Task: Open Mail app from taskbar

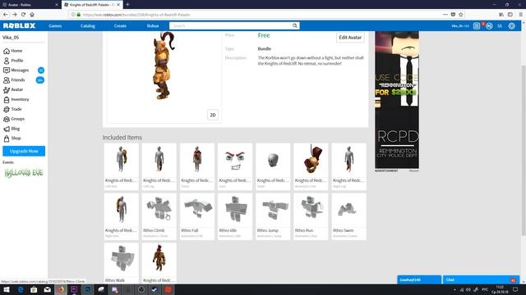Action: pyautogui.click(x=48, y=289)
